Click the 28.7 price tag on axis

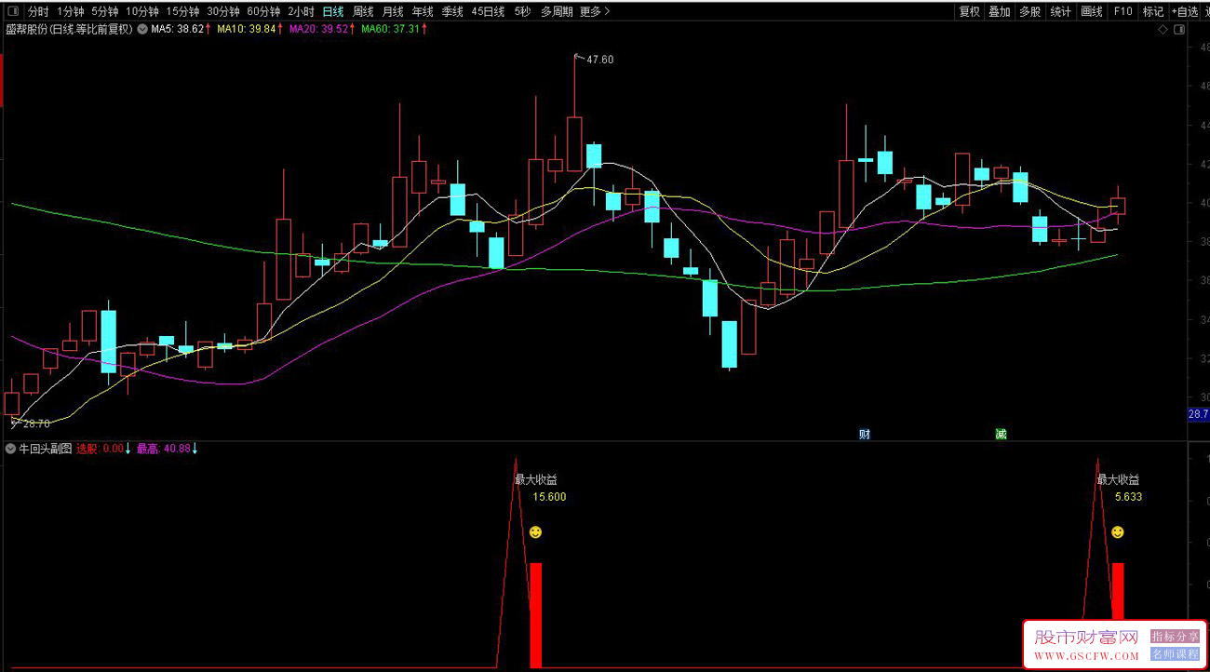coord(1199,414)
